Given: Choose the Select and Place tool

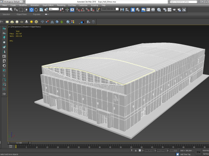Looking at the screenshot, I should click(x=46, y=10).
